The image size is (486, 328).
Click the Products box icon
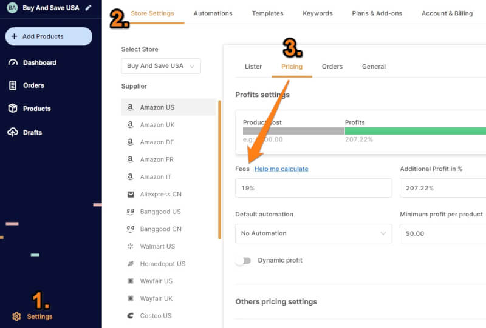(13, 109)
